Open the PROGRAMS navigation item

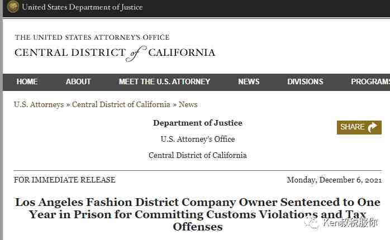point(370,81)
